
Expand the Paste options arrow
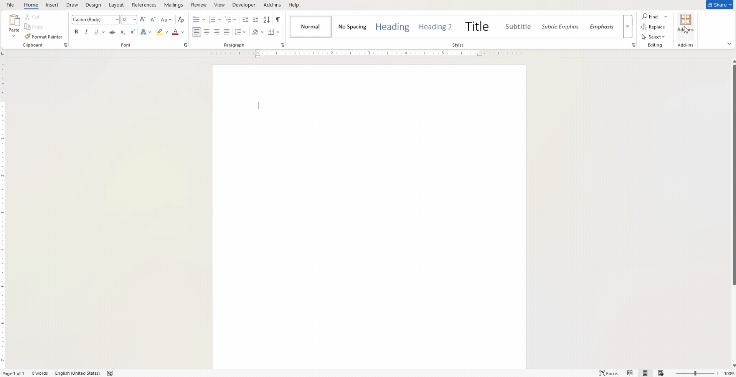pyautogui.click(x=14, y=36)
